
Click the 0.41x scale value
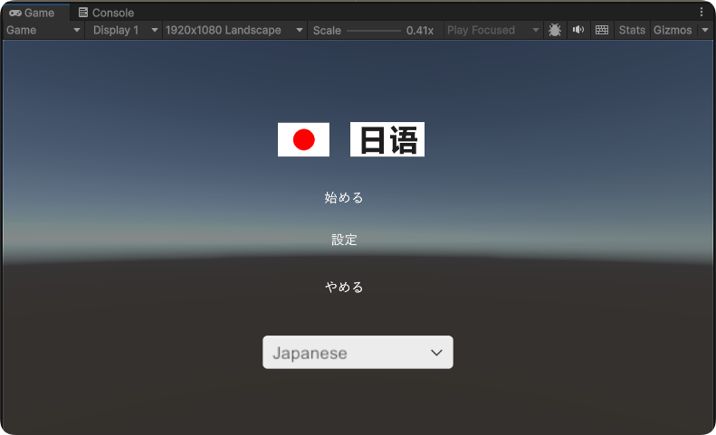click(x=420, y=31)
